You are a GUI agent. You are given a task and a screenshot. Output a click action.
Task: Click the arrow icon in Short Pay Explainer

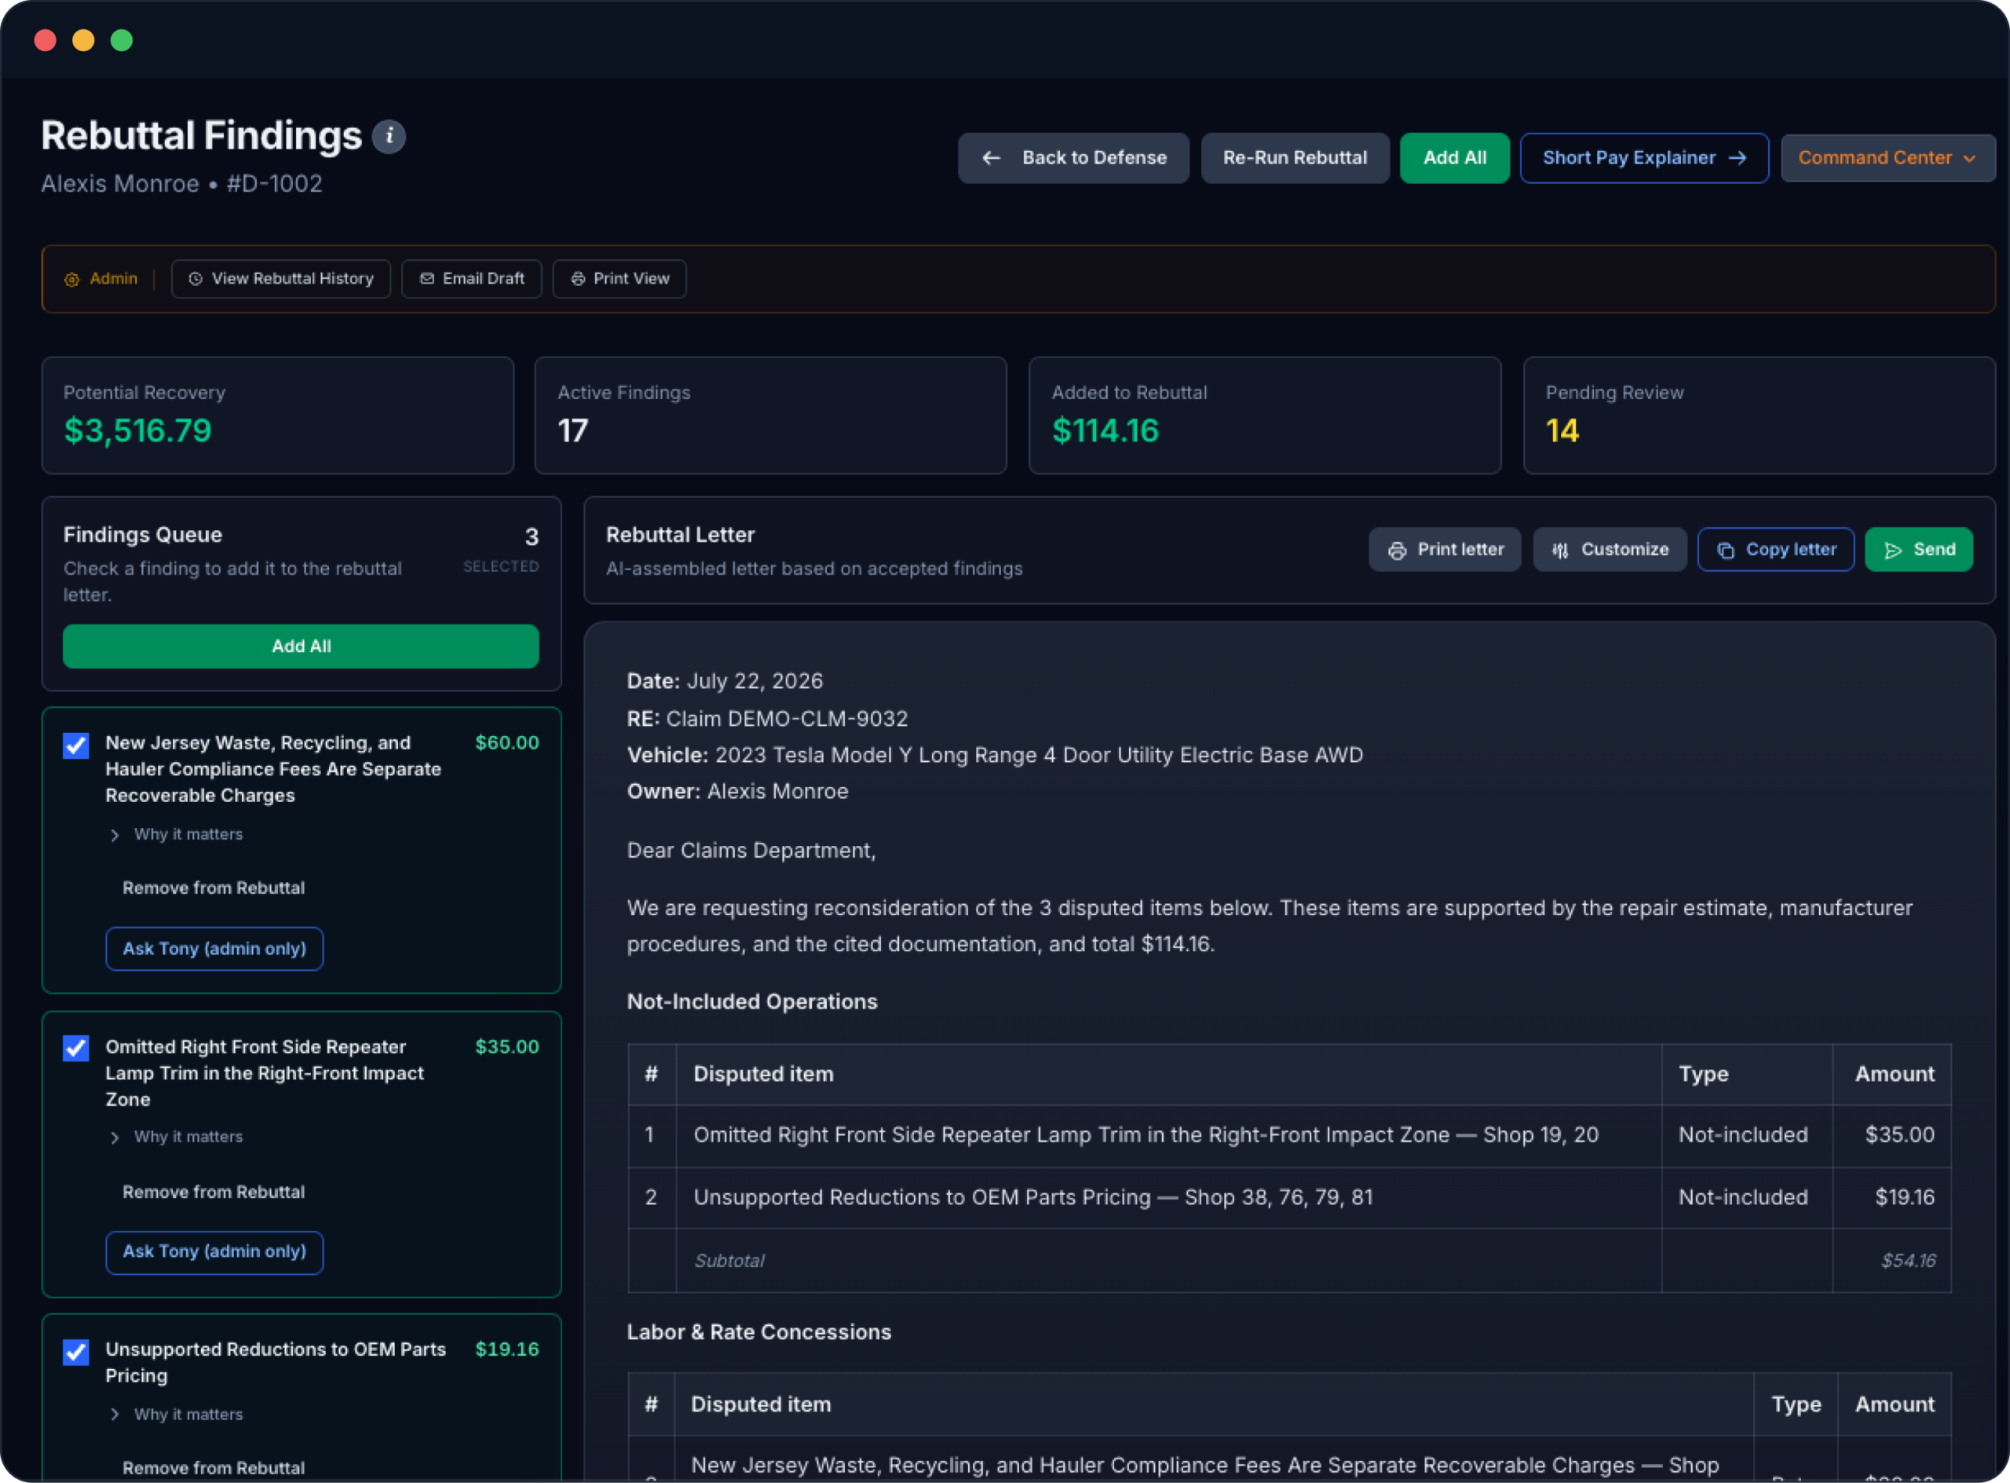tap(1738, 158)
